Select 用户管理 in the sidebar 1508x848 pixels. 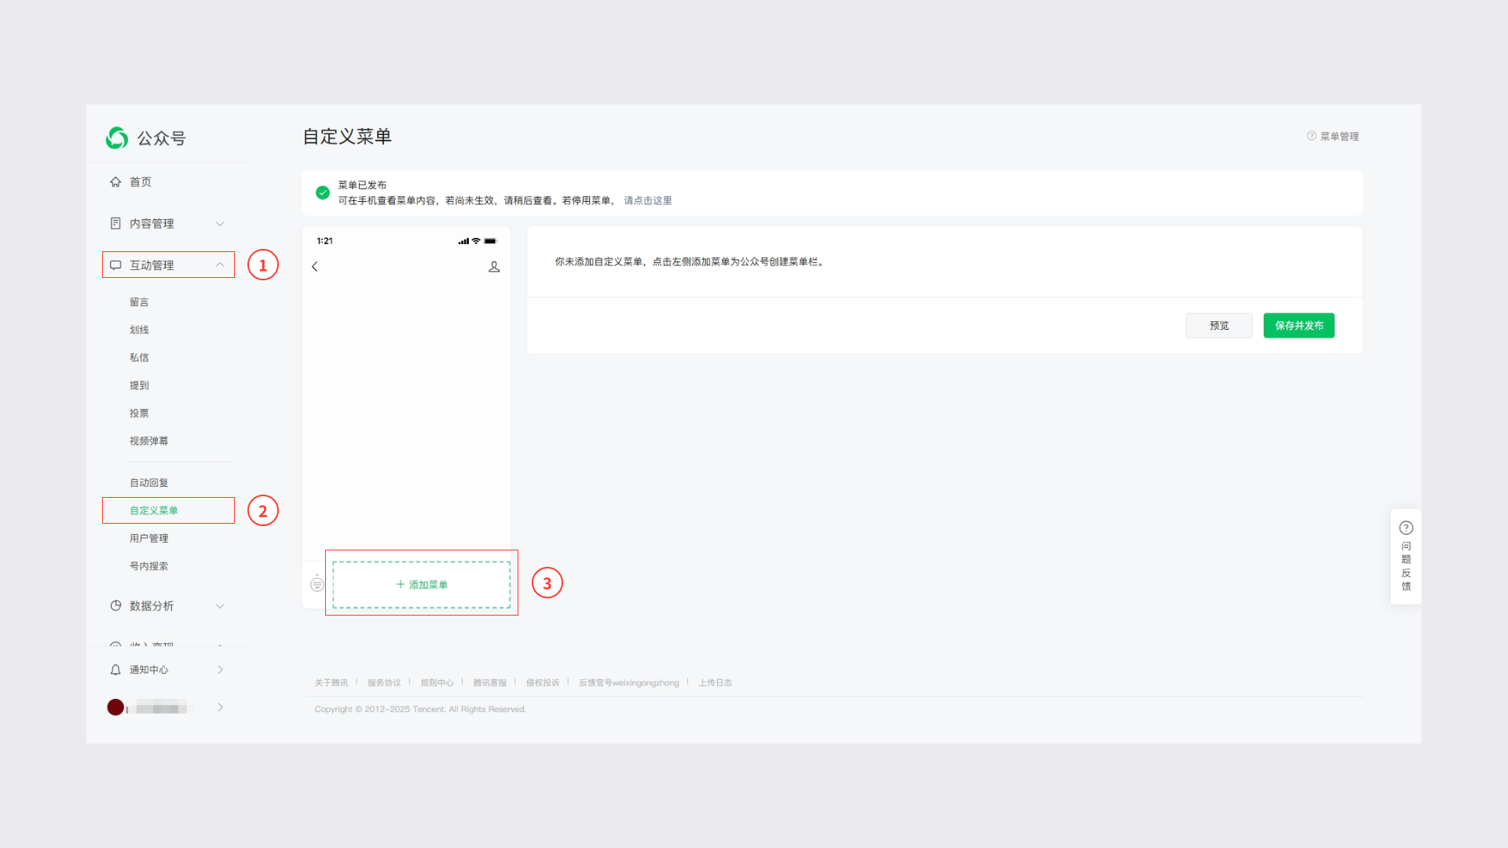pos(148,539)
